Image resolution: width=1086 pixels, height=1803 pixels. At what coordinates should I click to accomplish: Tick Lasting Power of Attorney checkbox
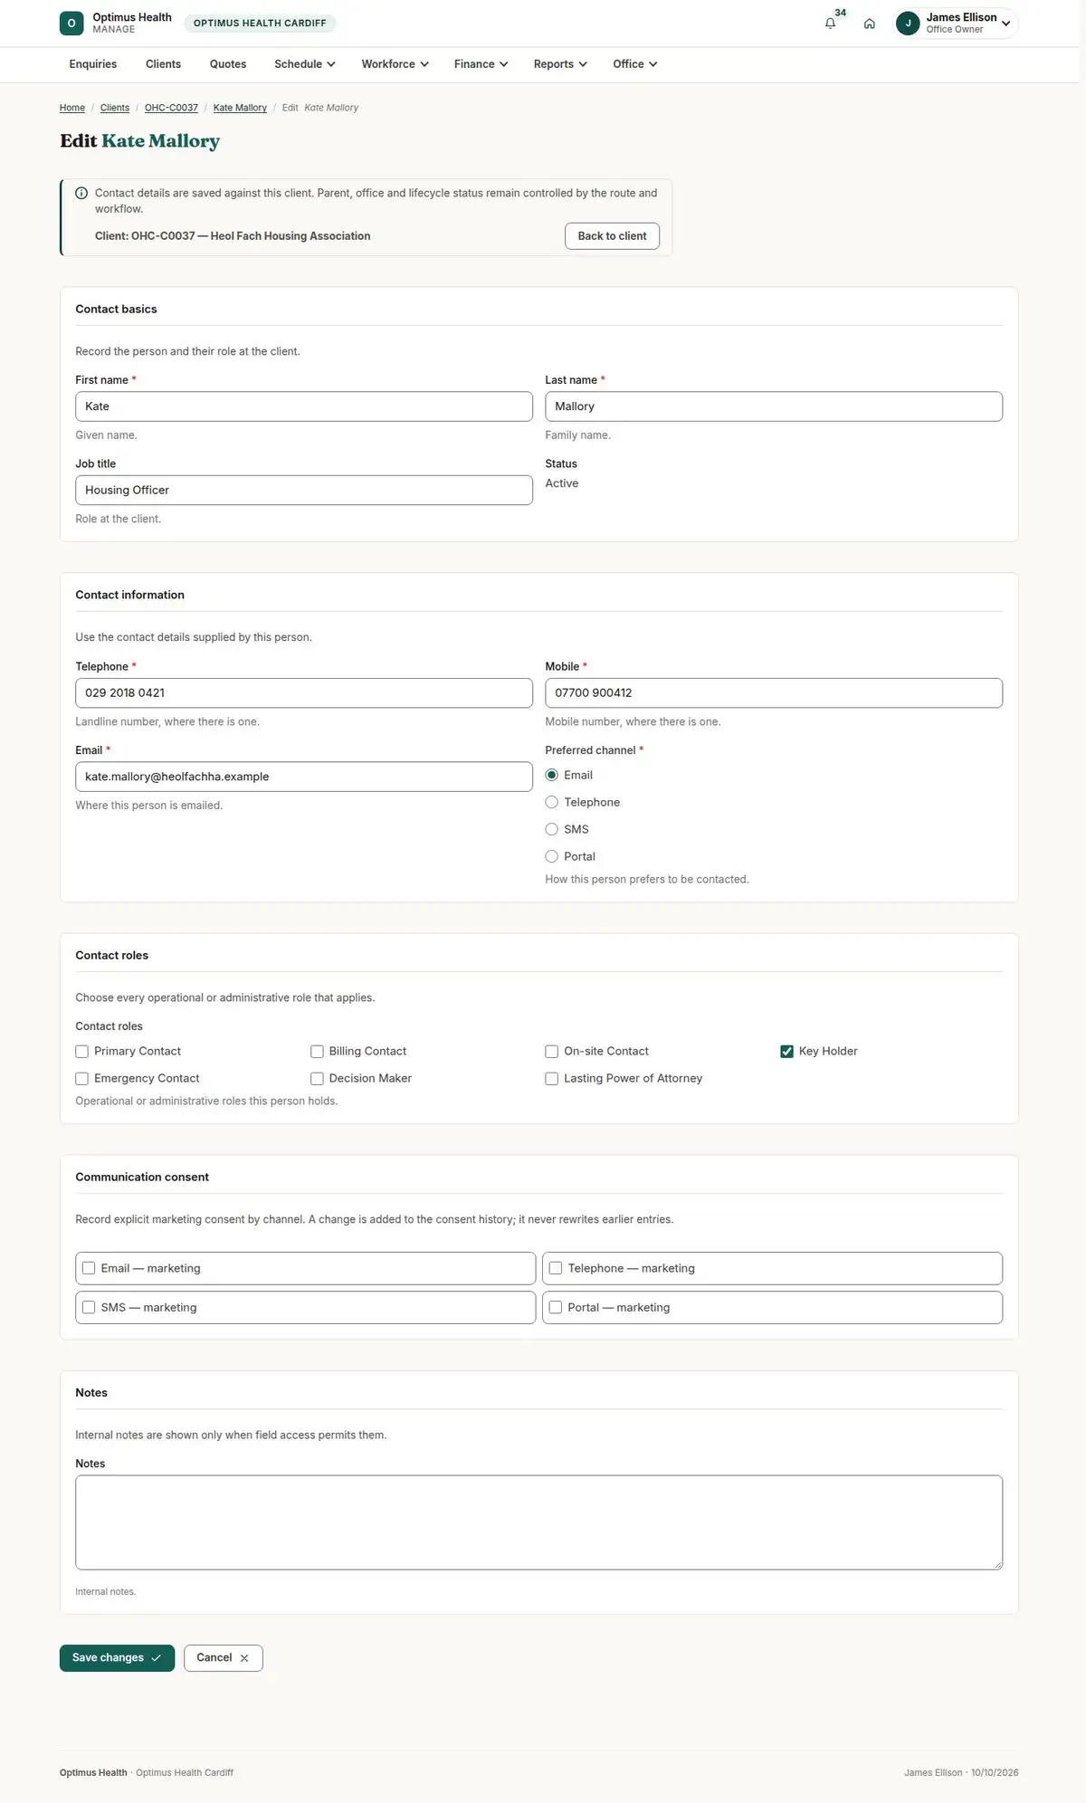click(551, 1078)
